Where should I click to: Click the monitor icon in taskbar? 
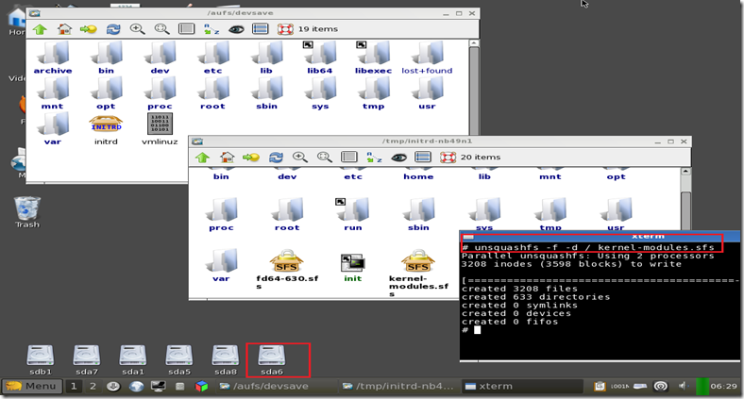pyautogui.click(x=158, y=386)
